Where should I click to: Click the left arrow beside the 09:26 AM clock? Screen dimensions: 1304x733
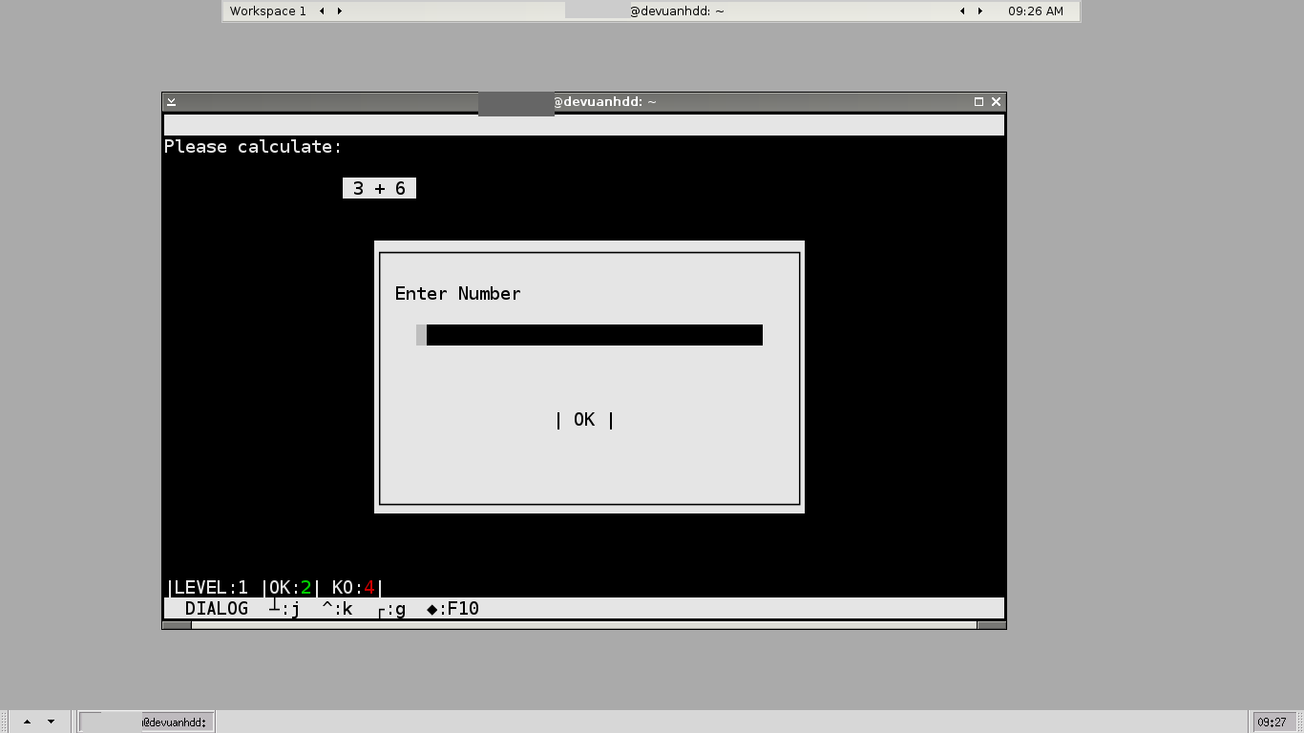[962, 11]
